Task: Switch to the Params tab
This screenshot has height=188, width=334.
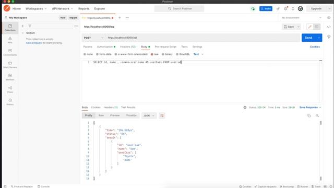Action: click(x=88, y=46)
